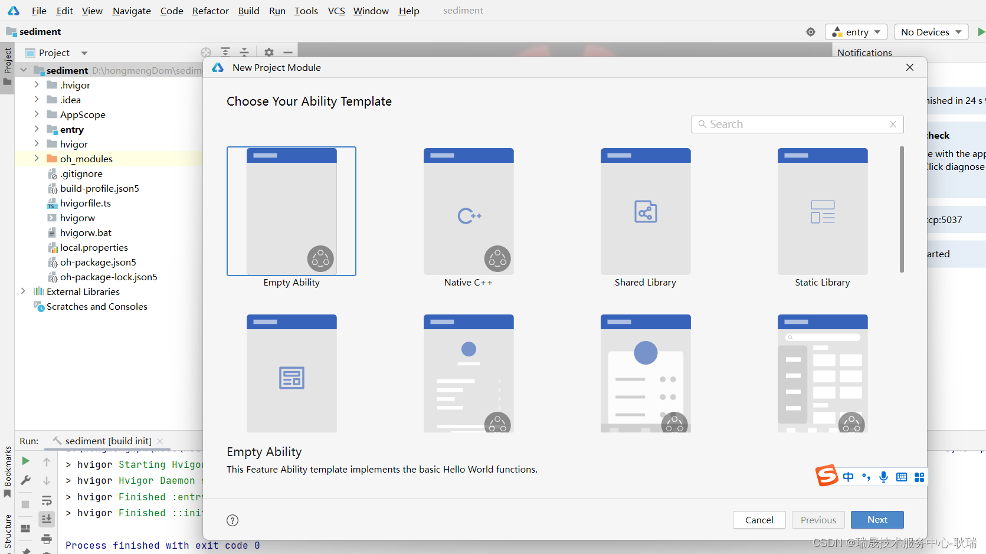Viewport: 986px width, 554px height.
Task: Close the New Project Module dialog
Action: 910,67
